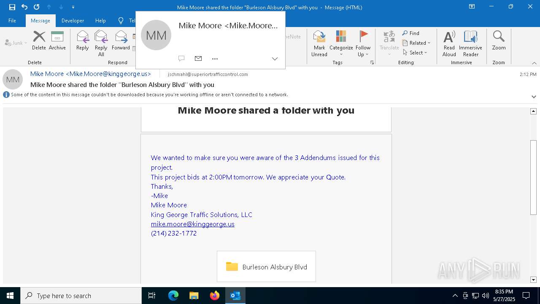Open the Categorize color menu
Image resolution: width=540 pixels, height=304 pixels.
pos(341,43)
